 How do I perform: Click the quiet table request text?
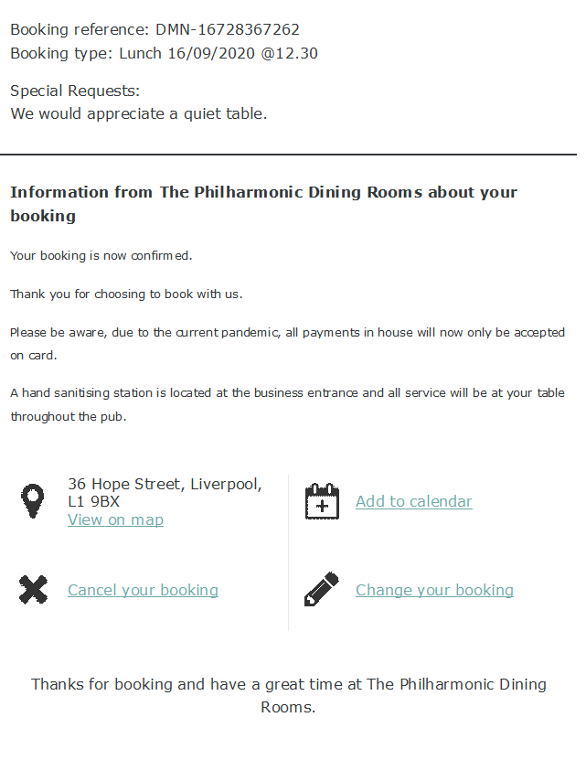point(139,113)
